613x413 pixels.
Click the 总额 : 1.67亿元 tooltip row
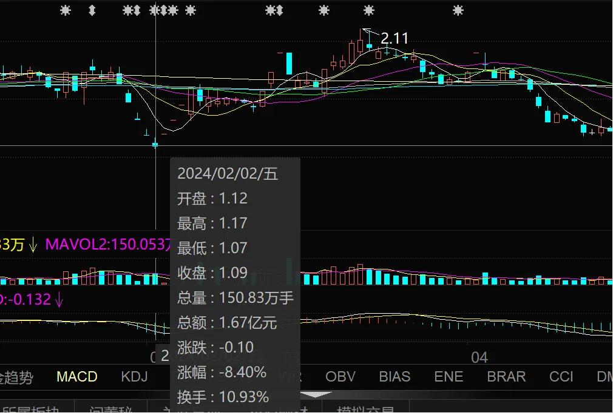[x=227, y=323]
